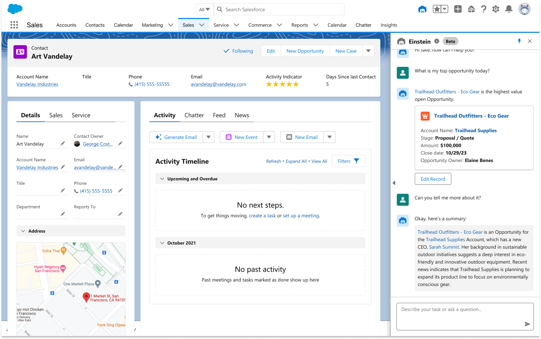Edit the Title field pencil icon
Screen dimensions: 541x339
[63, 190]
